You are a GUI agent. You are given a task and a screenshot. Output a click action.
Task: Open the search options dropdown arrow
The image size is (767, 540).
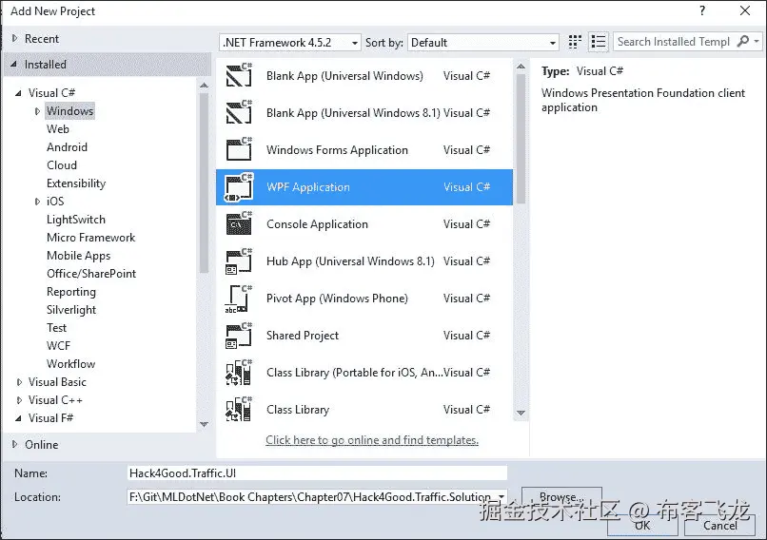pos(757,42)
